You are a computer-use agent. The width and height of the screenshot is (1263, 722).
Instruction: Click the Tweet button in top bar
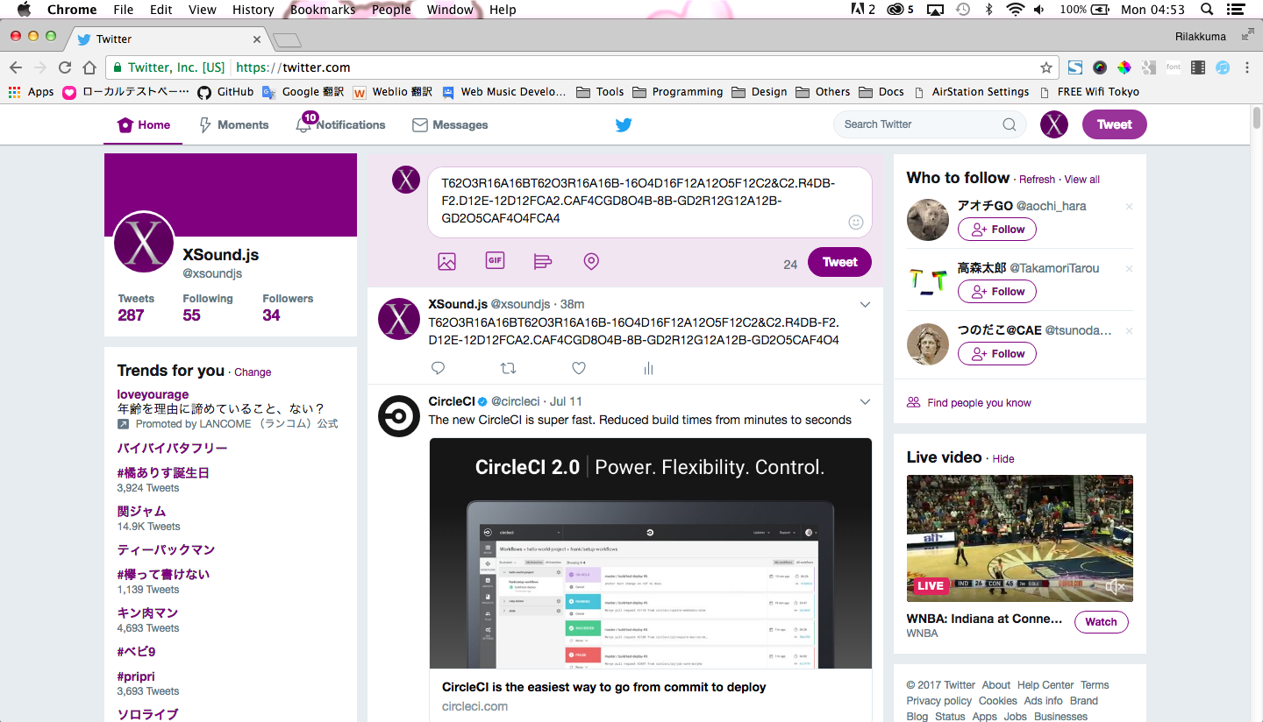point(1114,124)
